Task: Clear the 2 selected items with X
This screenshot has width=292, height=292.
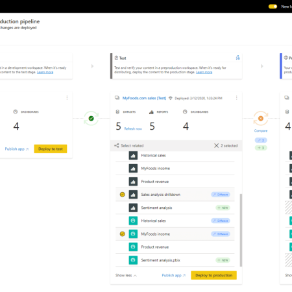Action: tap(216, 145)
